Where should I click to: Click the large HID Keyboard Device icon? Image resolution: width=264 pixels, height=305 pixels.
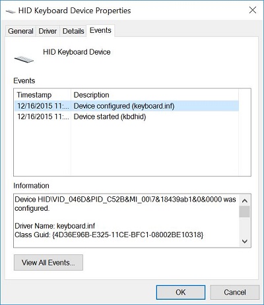(24, 59)
